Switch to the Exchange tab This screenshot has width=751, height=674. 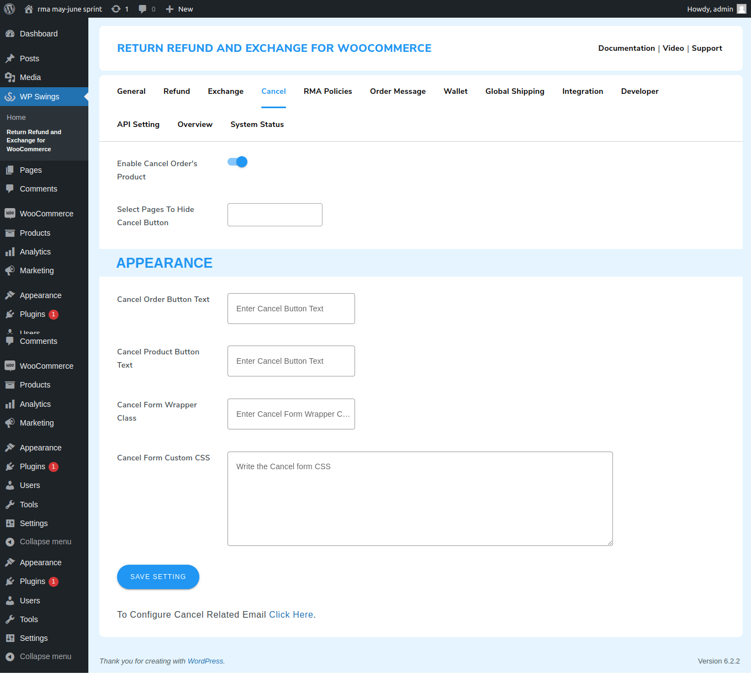click(226, 91)
